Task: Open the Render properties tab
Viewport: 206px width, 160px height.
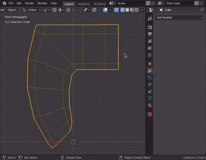Action: [150, 27]
